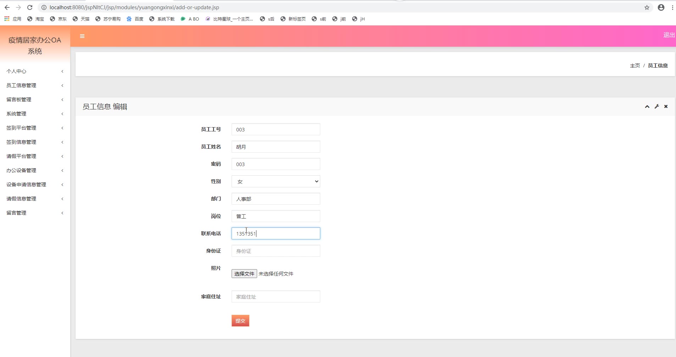
Task: Open the browser profile account icon
Action: click(x=661, y=7)
